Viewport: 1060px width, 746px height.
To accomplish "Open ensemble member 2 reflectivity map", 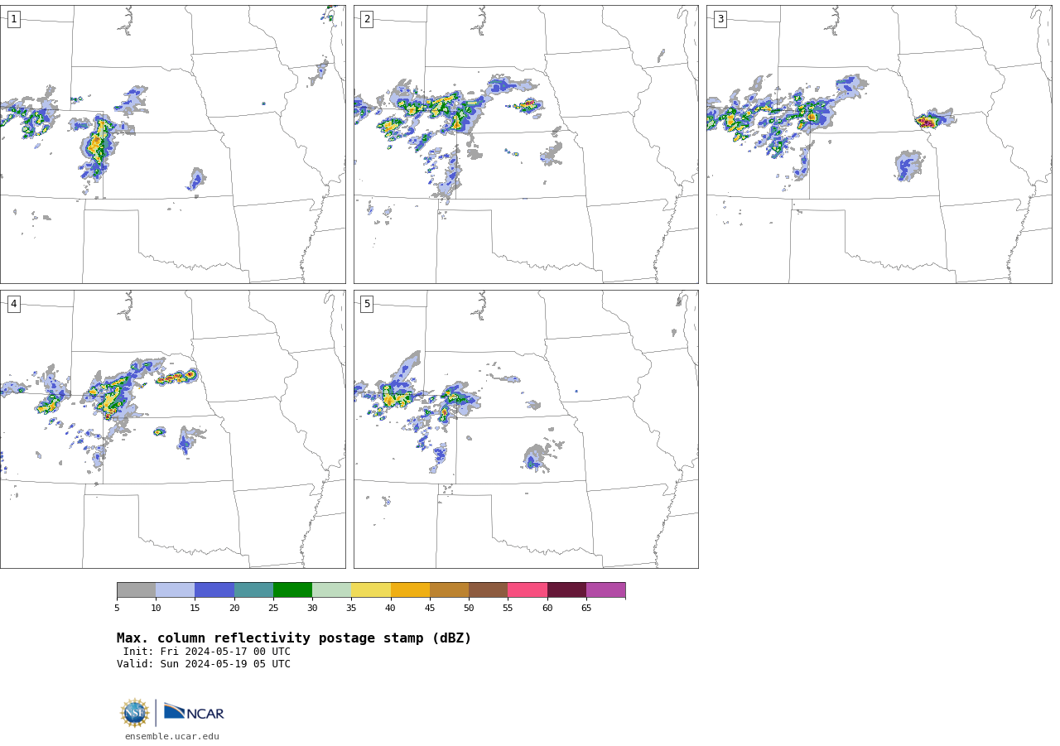I will (x=526, y=144).
